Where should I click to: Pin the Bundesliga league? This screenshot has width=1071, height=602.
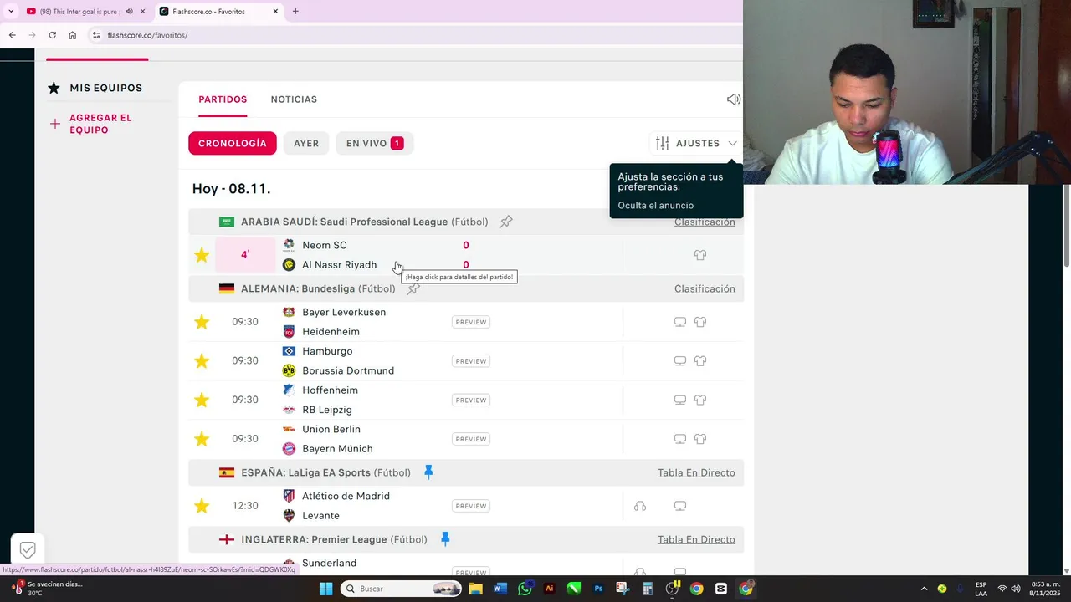click(413, 288)
